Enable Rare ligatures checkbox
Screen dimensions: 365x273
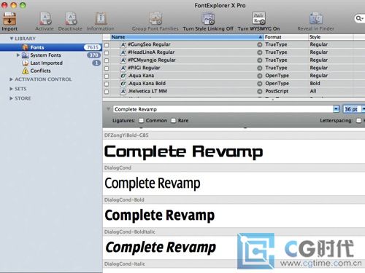tap(173, 120)
